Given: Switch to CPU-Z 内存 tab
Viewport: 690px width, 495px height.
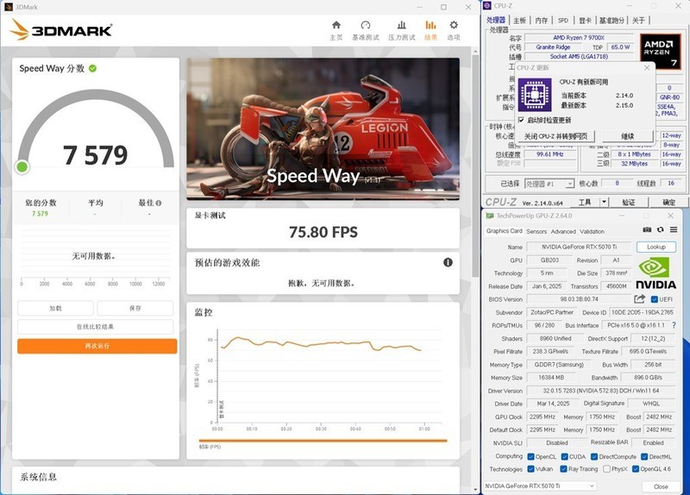Looking at the screenshot, I should [542, 20].
